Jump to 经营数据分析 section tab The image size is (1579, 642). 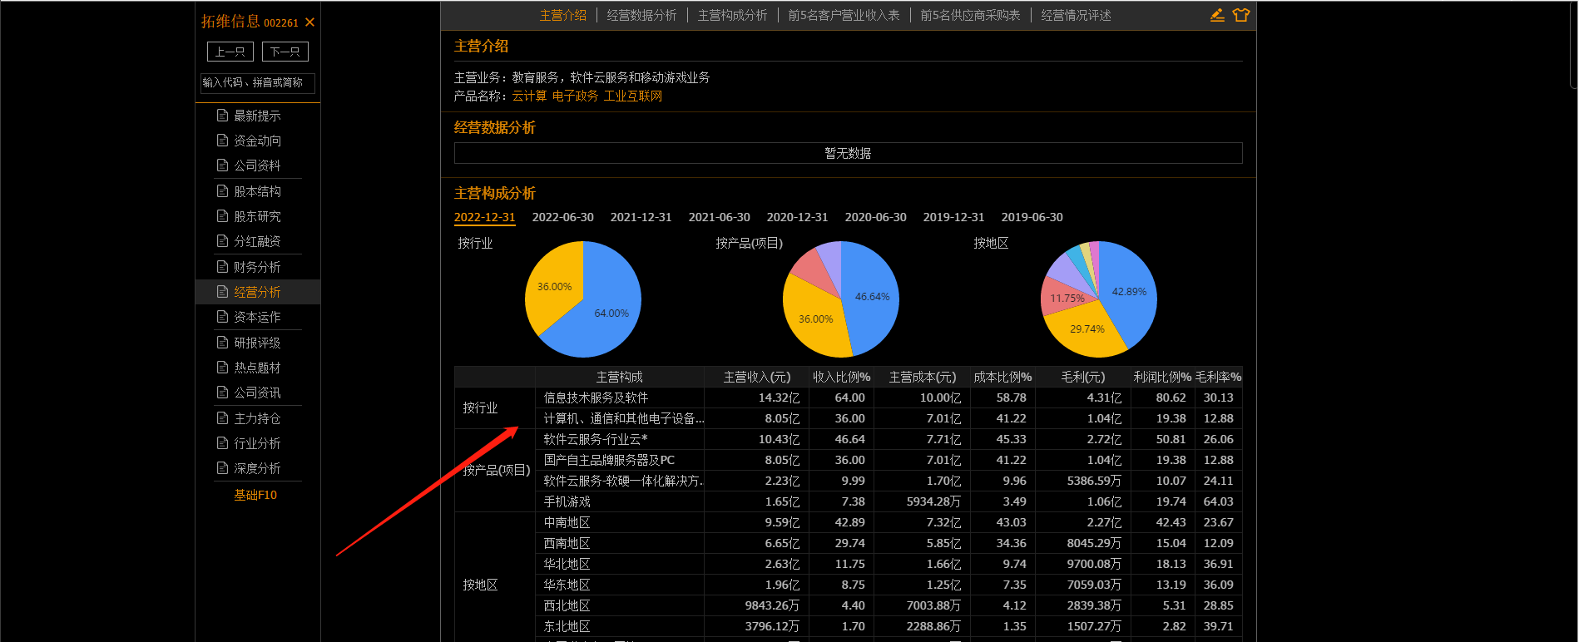641,15
